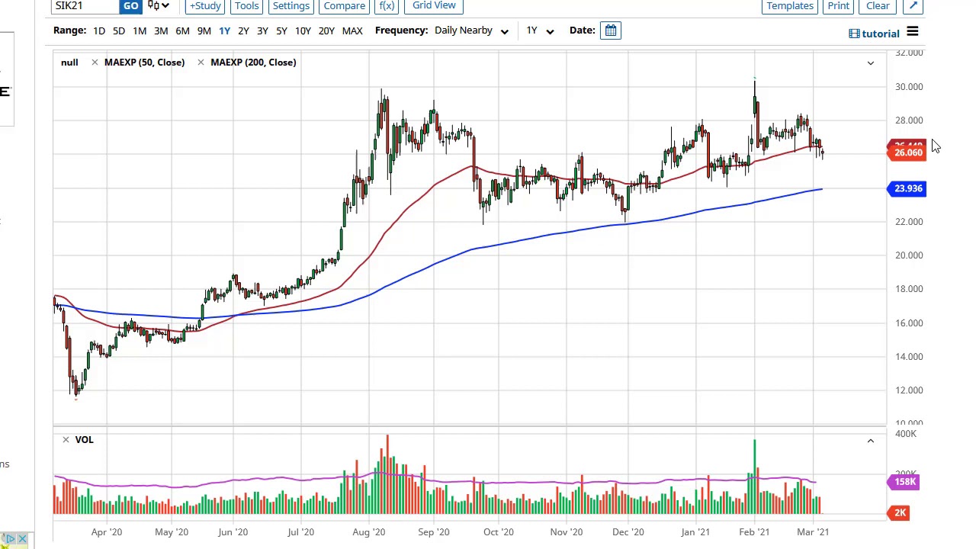Expand the volume pane chevron
The image size is (976, 549).
coord(870,441)
